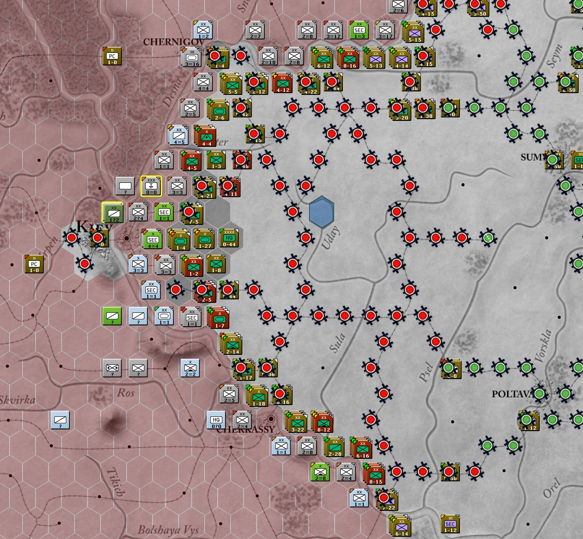
Task: Click the gray 3=17 infantry division
Action: [385, 30]
